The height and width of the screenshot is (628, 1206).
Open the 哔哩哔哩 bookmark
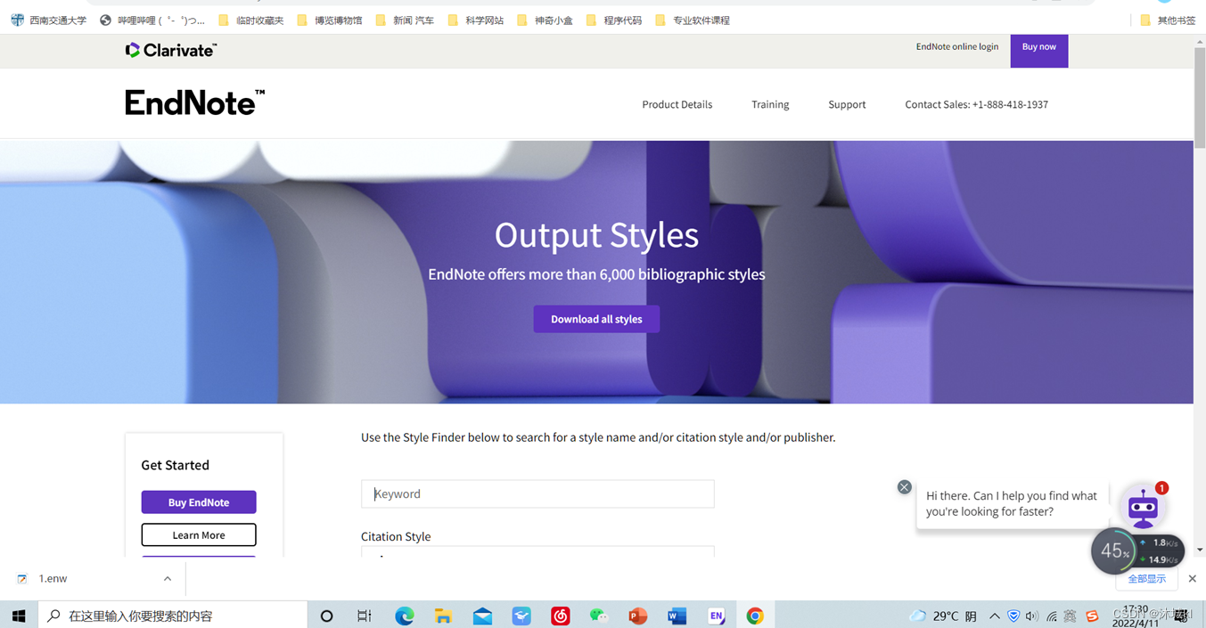[x=152, y=20]
